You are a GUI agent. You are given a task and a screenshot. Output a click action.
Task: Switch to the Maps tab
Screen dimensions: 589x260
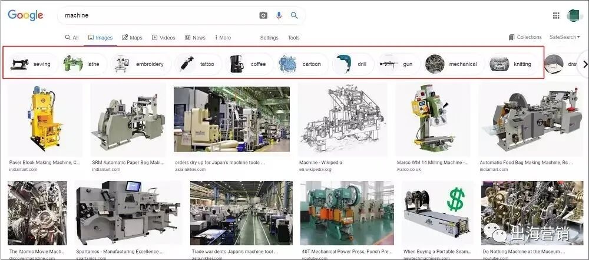click(x=132, y=38)
